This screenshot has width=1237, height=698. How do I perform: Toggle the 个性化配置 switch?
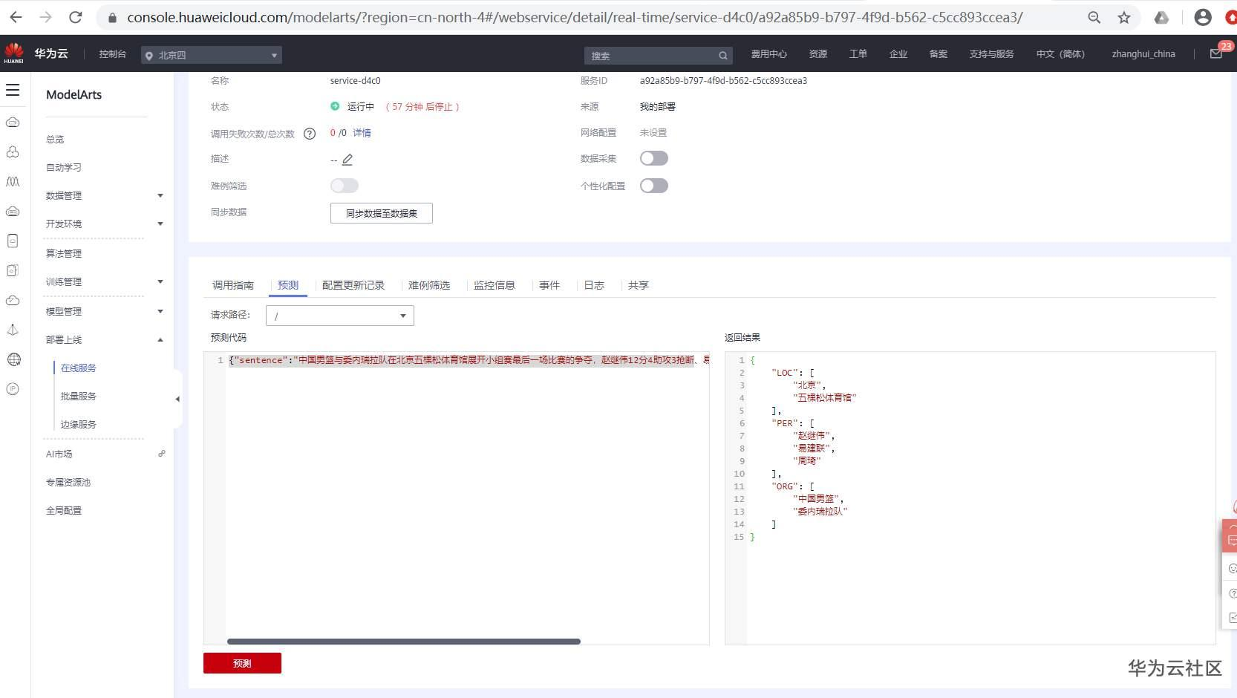coord(654,186)
